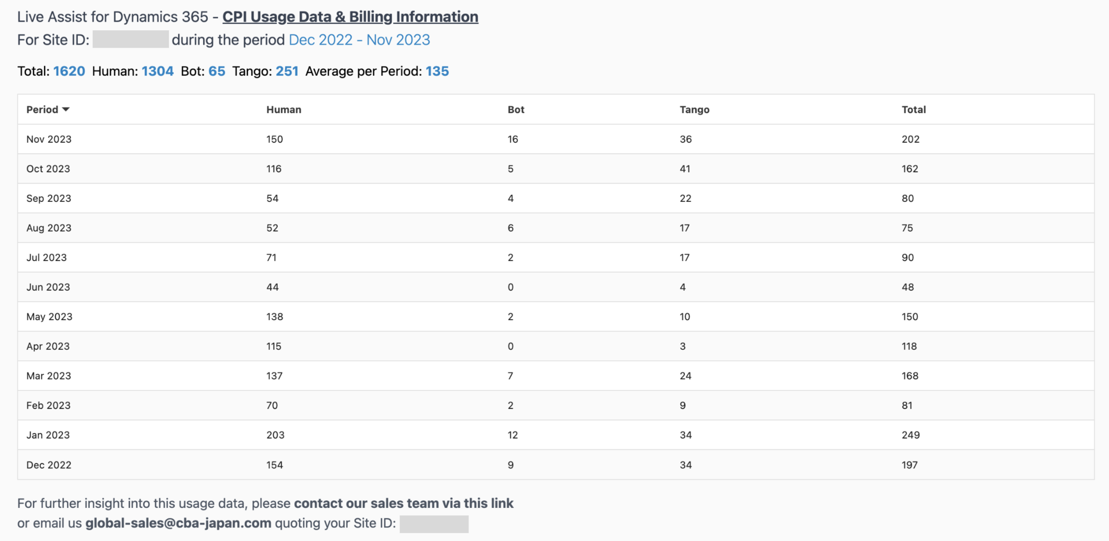The height and width of the screenshot is (541, 1109).
Task: Select the Aug 2023 period cell
Action: point(49,228)
